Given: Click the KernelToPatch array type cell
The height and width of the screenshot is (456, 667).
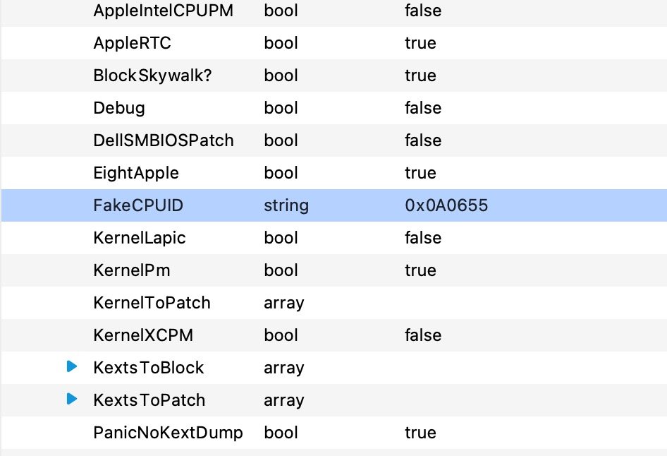Looking at the screenshot, I should 284,303.
